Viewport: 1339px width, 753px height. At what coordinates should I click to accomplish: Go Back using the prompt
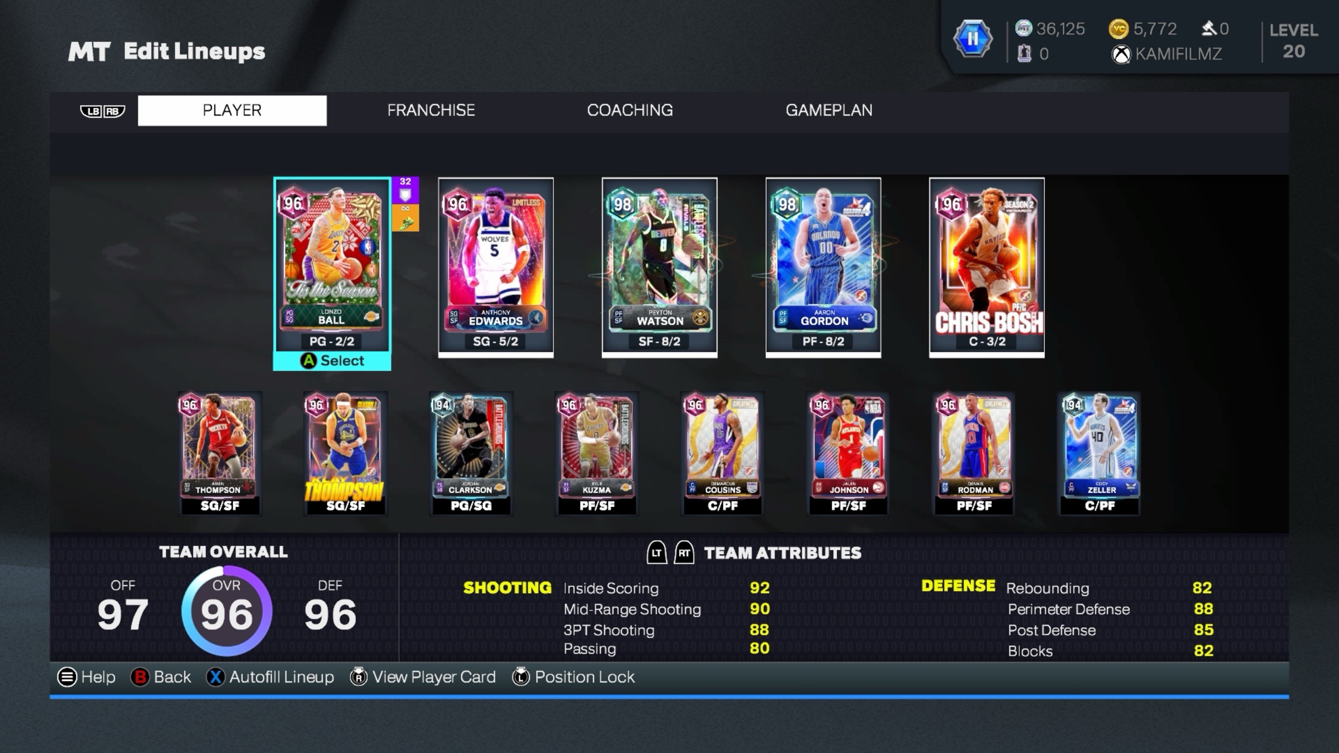(x=161, y=677)
